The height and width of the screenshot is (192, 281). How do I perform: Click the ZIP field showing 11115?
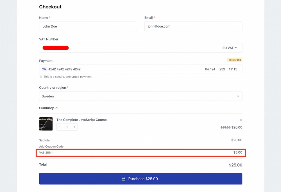[233, 69]
